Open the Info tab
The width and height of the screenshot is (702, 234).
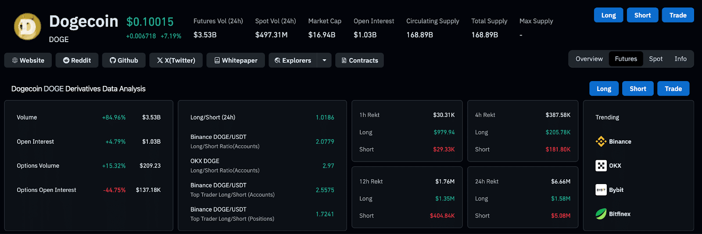(x=680, y=59)
